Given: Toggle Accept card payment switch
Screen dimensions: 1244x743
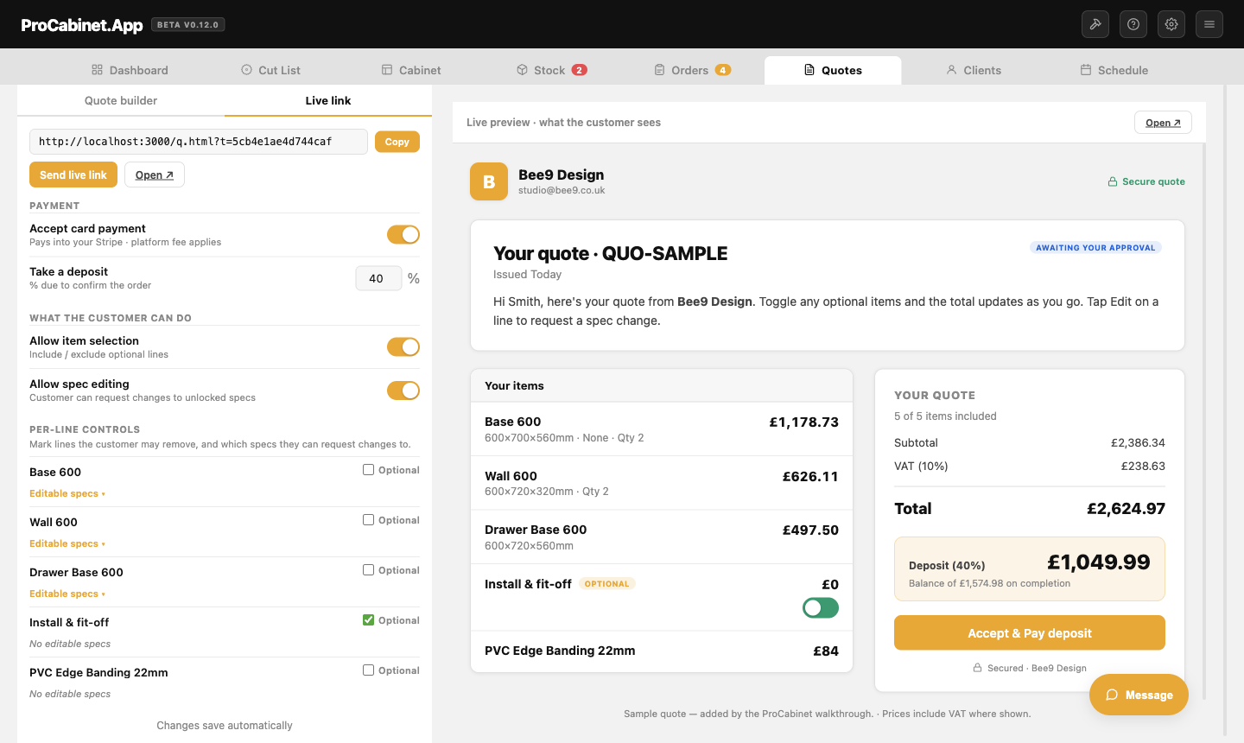Looking at the screenshot, I should coord(403,234).
